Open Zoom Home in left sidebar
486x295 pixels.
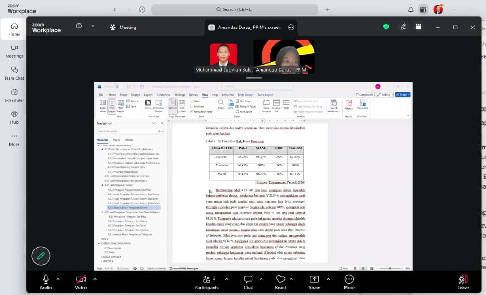click(14, 29)
